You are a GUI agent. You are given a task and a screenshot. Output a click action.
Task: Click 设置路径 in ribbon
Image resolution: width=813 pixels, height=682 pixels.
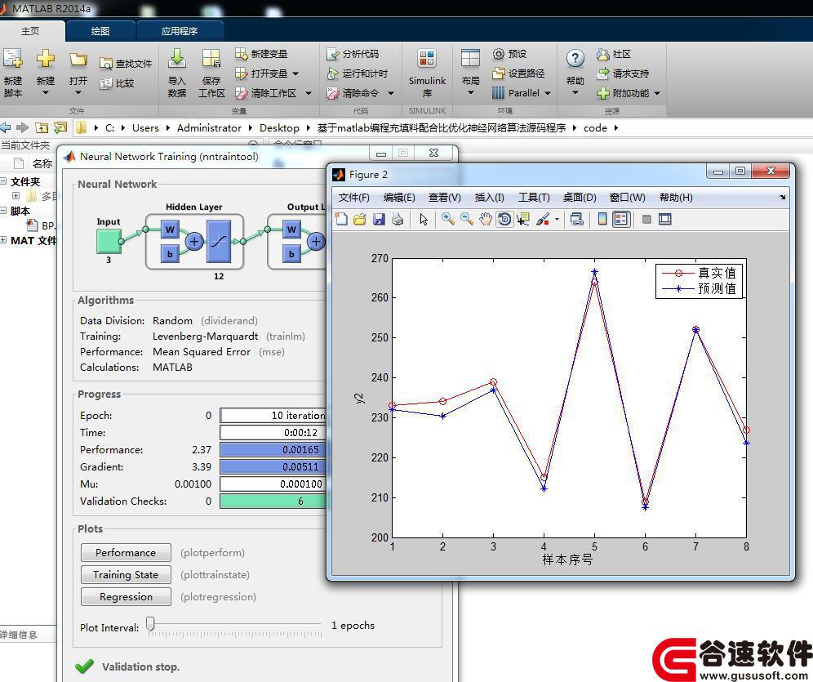click(x=518, y=74)
